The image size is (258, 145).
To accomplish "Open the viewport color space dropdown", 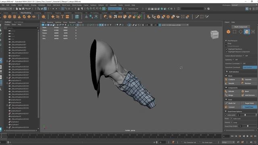I will (x=187, y=25).
